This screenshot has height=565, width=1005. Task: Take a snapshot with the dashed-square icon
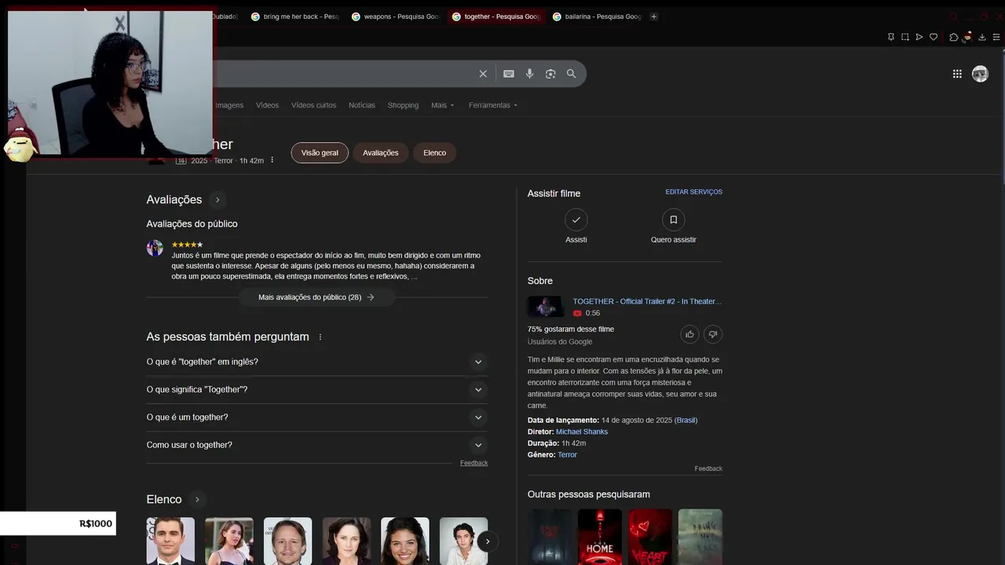point(905,37)
